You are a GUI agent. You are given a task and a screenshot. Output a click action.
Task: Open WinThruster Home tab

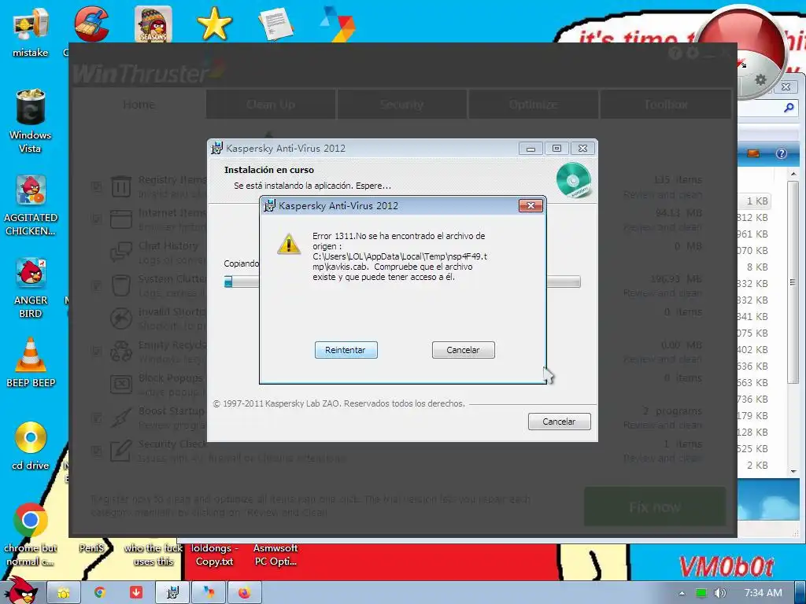[x=139, y=105]
